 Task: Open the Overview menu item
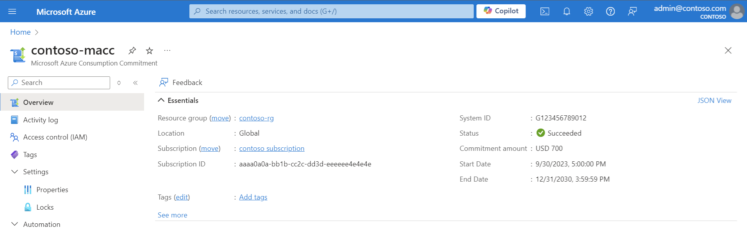pos(72,102)
